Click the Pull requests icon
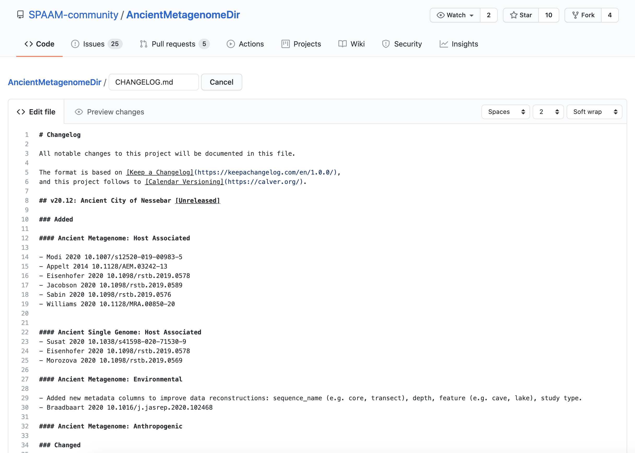This screenshot has height=453, width=635. (144, 44)
